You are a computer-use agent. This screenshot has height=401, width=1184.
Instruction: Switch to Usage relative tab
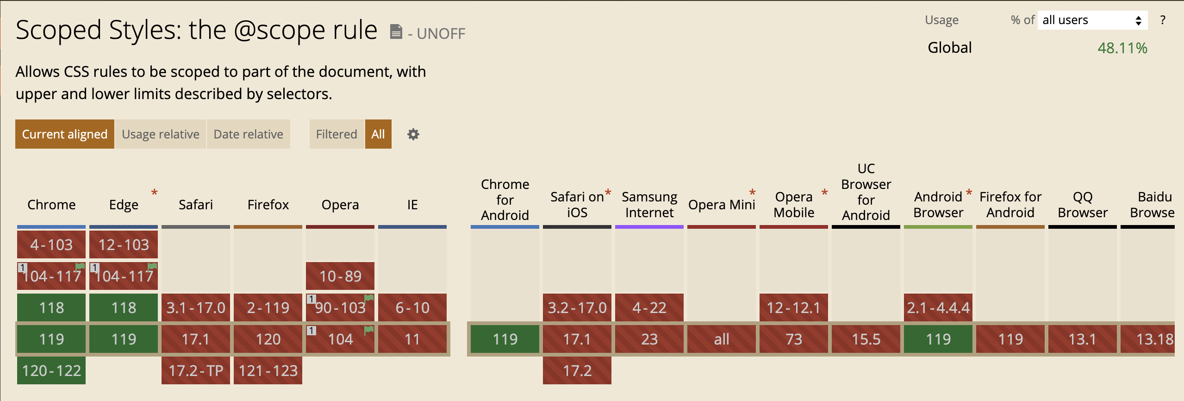point(161,134)
